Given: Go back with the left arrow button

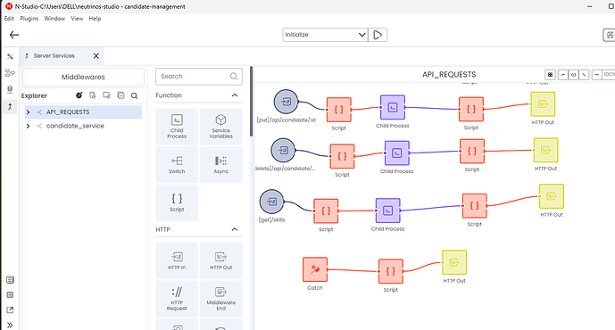Looking at the screenshot, I should click(14, 35).
